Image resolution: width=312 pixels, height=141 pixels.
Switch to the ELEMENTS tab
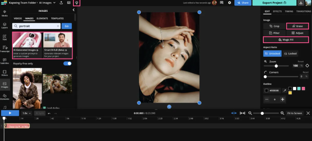click(42, 18)
